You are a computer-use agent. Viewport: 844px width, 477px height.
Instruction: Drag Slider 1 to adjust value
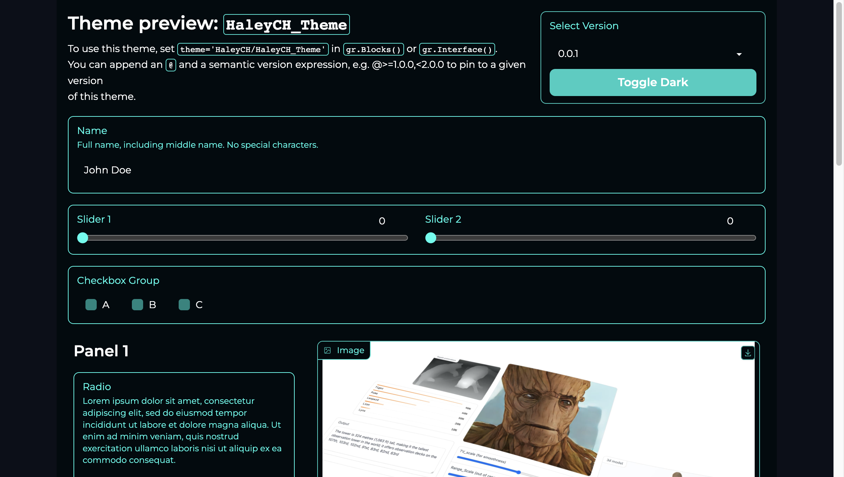coord(83,238)
